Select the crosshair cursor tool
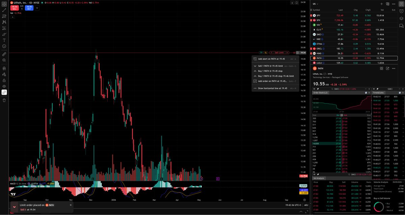This screenshot has height=215, width=405. [4, 4]
